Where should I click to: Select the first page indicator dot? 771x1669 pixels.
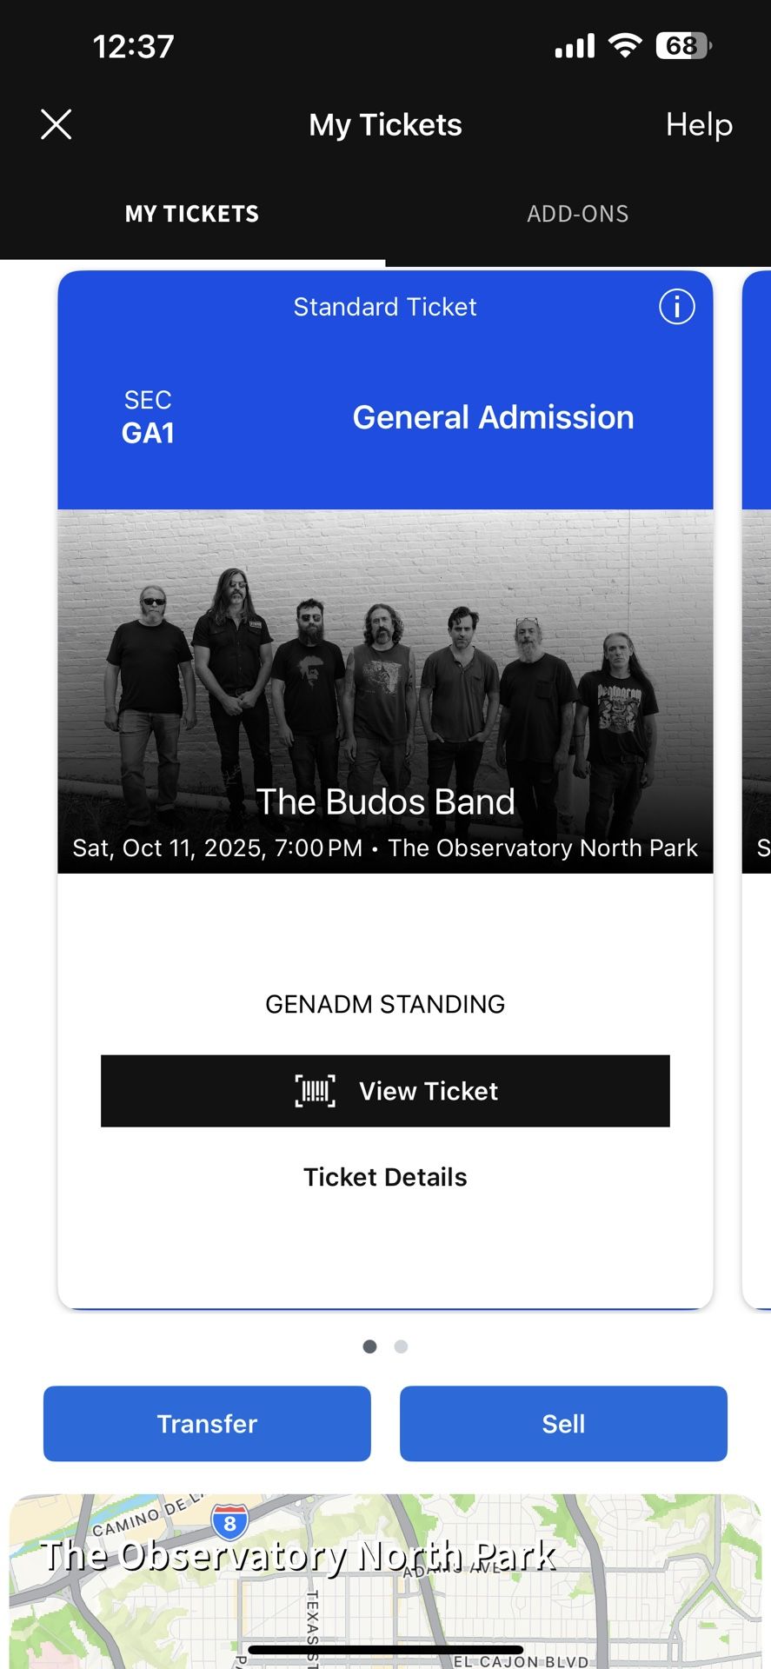coord(369,1347)
